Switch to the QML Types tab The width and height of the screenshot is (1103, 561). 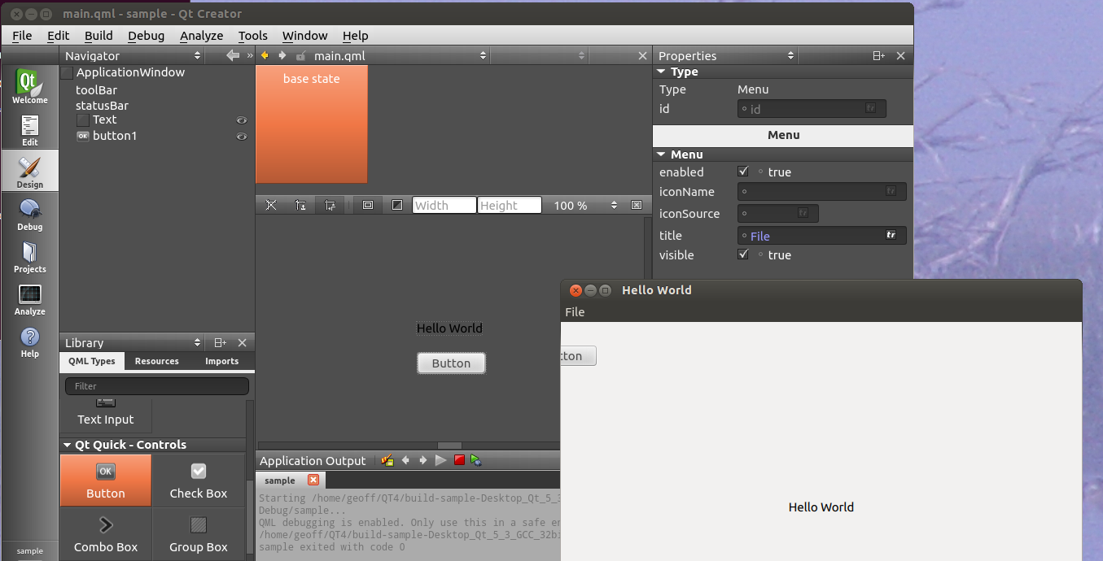pyautogui.click(x=92, y=361)
